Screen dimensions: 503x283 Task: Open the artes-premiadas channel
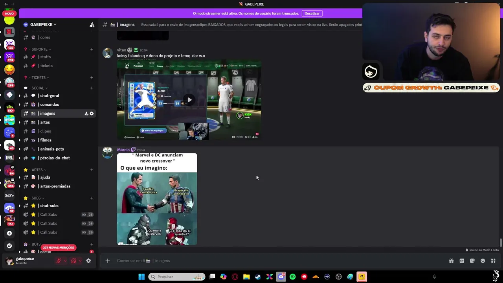pos(59,186)
